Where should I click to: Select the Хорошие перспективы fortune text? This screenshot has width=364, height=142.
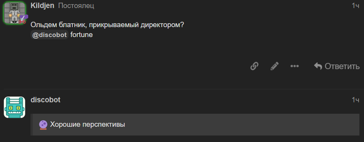88,124
